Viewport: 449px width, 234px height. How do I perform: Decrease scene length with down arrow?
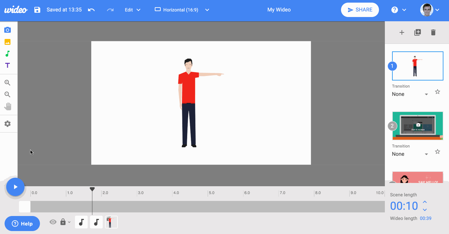click(425, 210)
